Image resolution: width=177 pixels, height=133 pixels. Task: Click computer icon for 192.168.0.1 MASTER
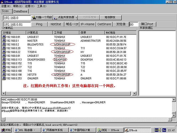[4, 41]
